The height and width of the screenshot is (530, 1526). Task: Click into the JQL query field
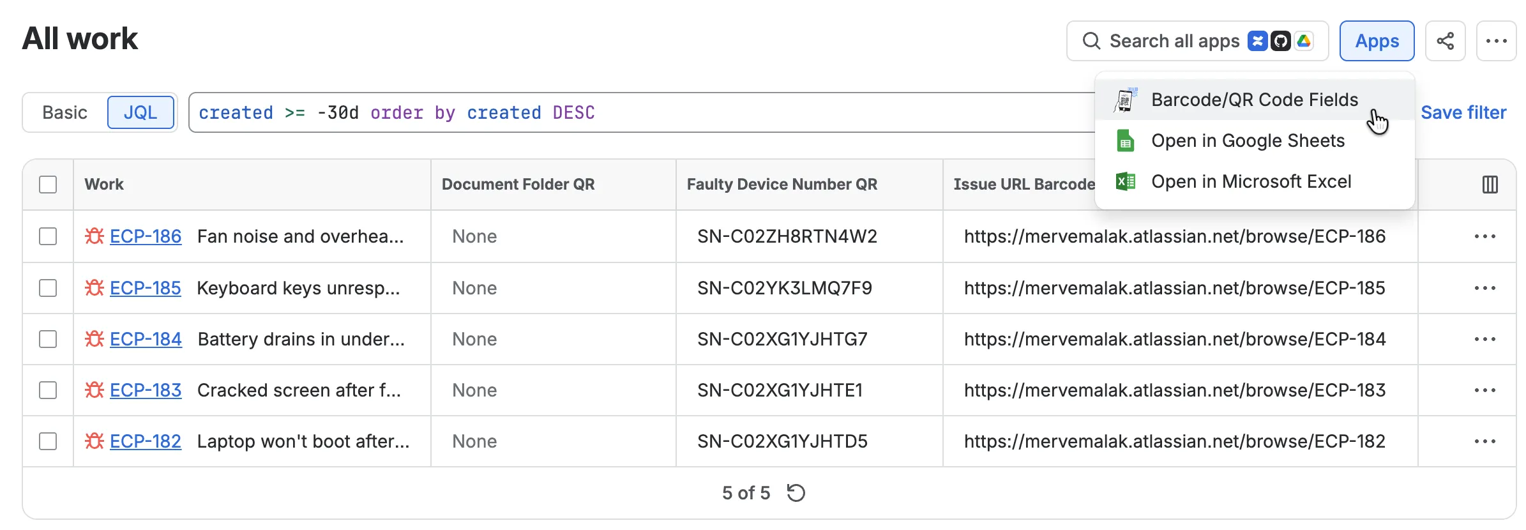642,112
